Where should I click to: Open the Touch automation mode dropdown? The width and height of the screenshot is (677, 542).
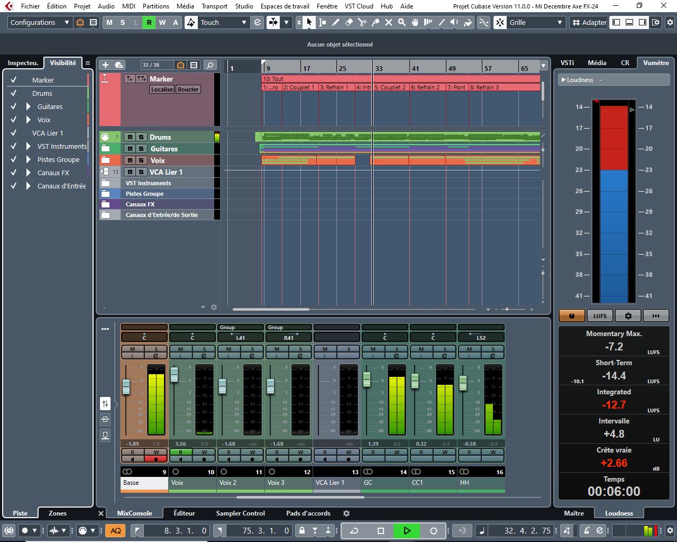(x=223, y=22)
